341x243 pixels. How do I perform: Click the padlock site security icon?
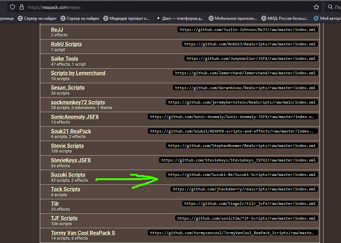pos(22,7)
